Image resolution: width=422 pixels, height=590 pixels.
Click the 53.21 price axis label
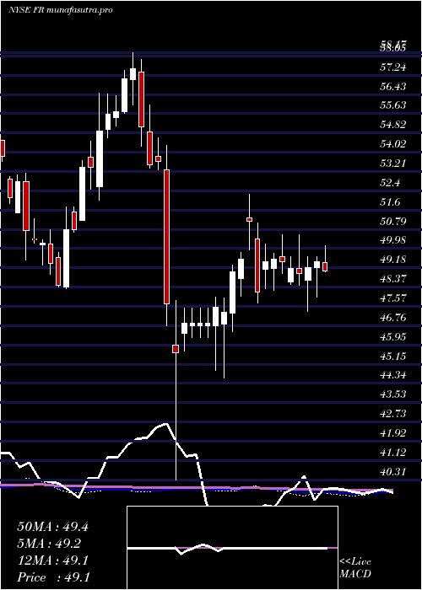pos(394,164)
